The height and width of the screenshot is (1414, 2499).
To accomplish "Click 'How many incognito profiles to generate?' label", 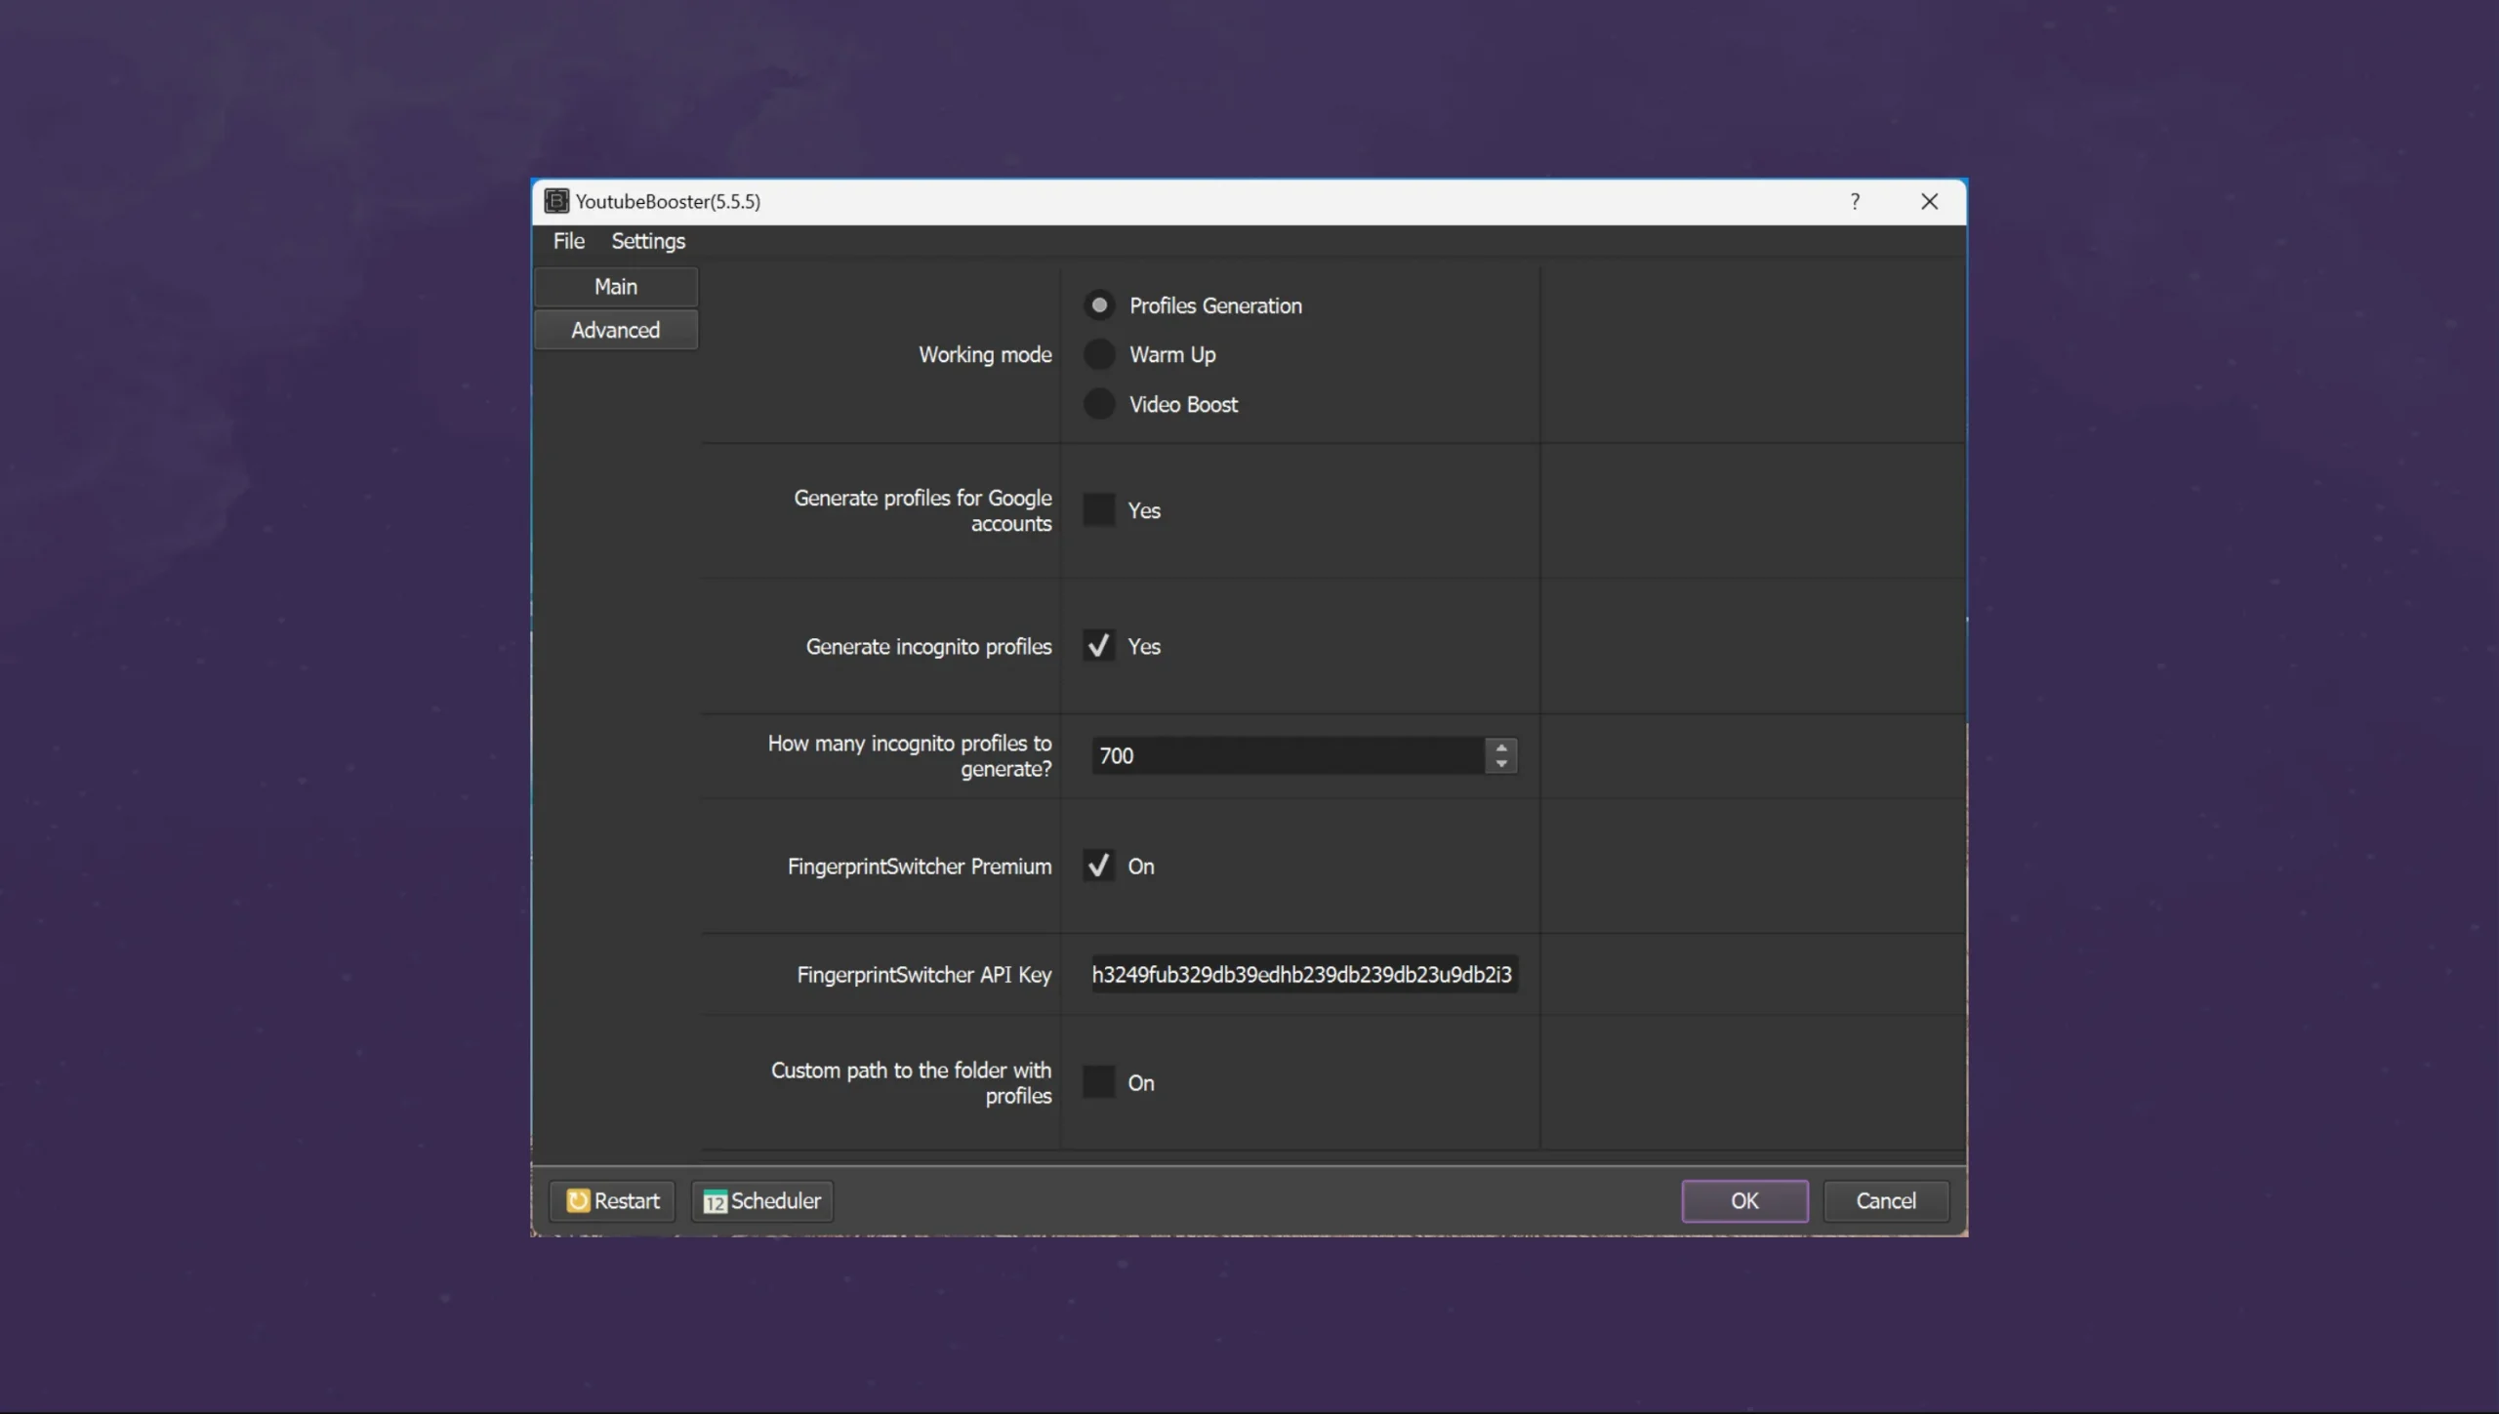I will click(910, 756).
